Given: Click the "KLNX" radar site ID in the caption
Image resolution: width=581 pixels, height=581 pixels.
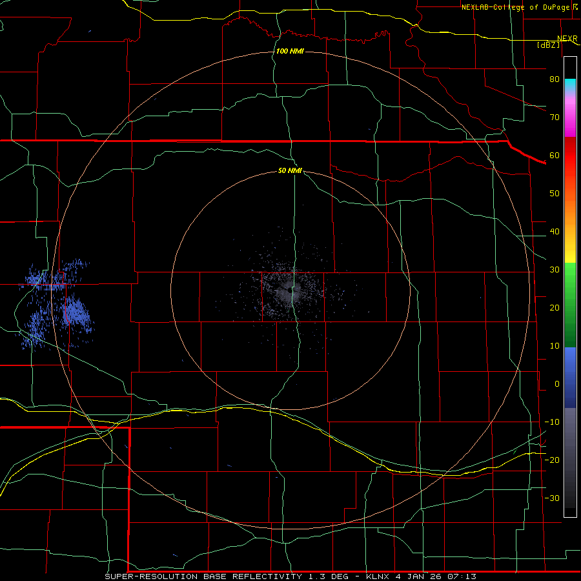Looking at the screenshot, I should coord(378,576).
